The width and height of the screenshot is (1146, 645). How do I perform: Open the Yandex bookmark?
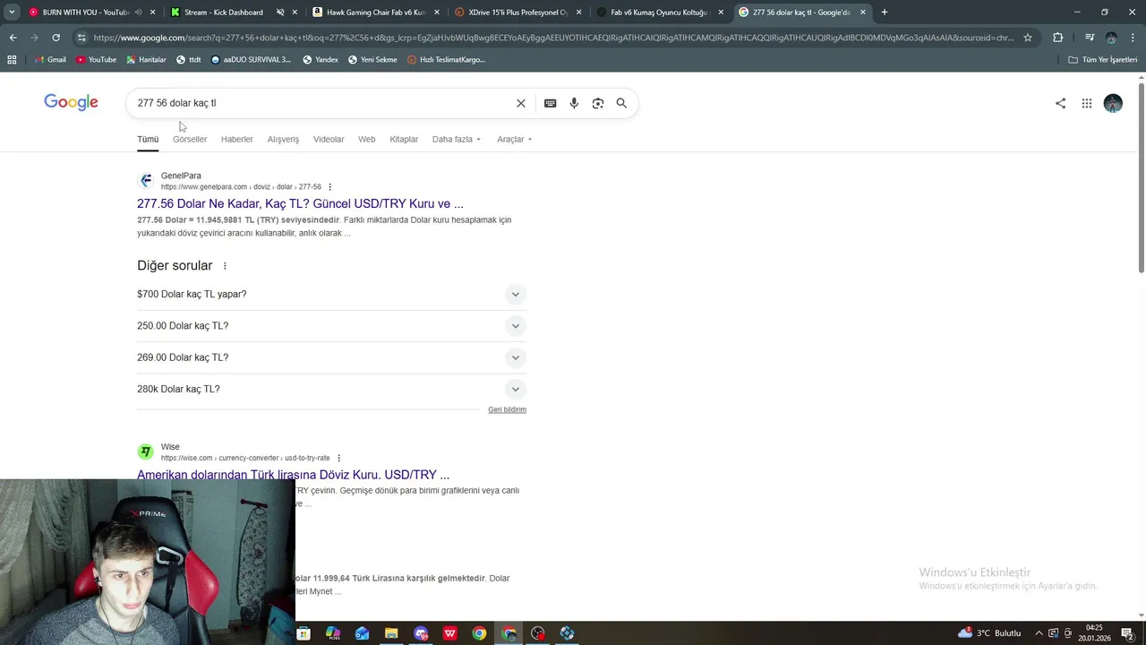pyautogui.click(x=321, y=60)
